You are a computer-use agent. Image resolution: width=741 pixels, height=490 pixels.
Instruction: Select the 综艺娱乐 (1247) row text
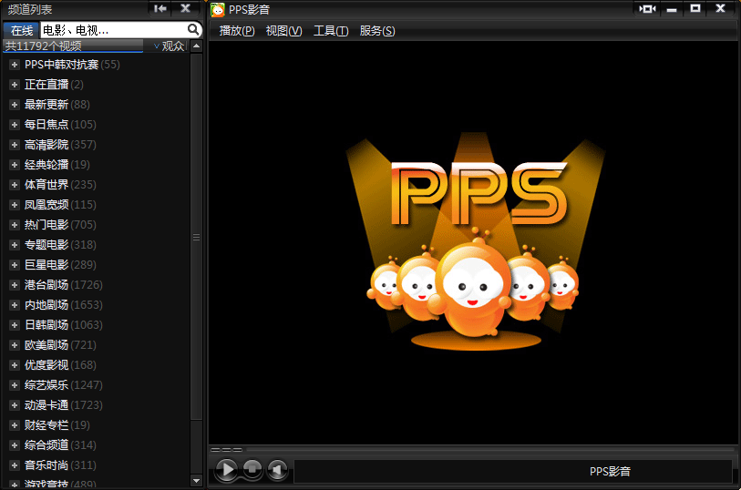[x=63, y=385]
